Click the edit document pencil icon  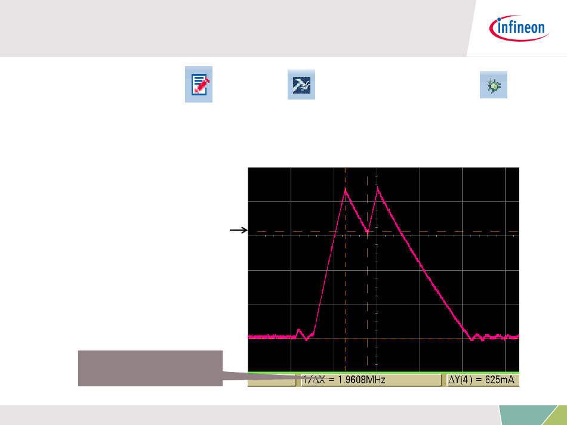pyautogui.click(x=199, y=84)
